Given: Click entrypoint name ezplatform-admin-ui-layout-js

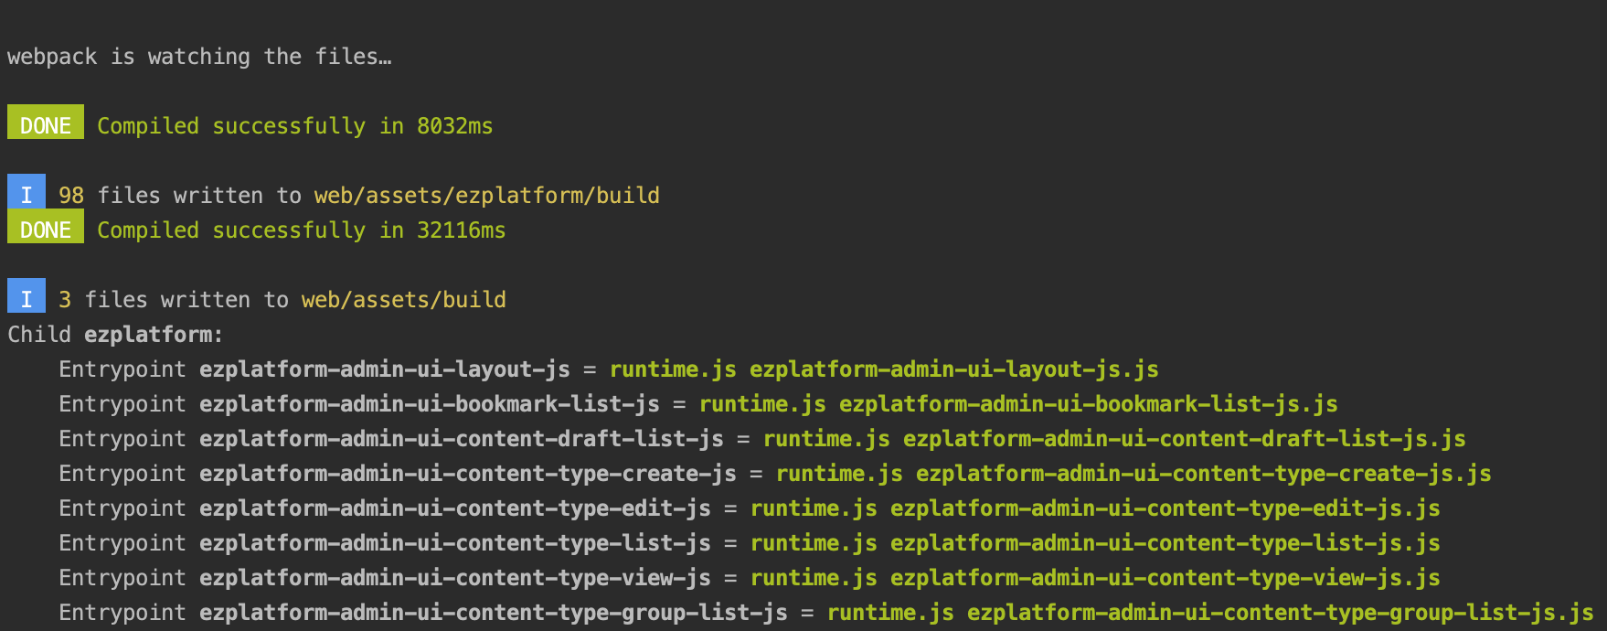Looking at the screenshot, I should point(384,369).
